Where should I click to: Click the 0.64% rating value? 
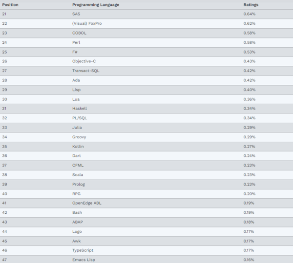249,14
